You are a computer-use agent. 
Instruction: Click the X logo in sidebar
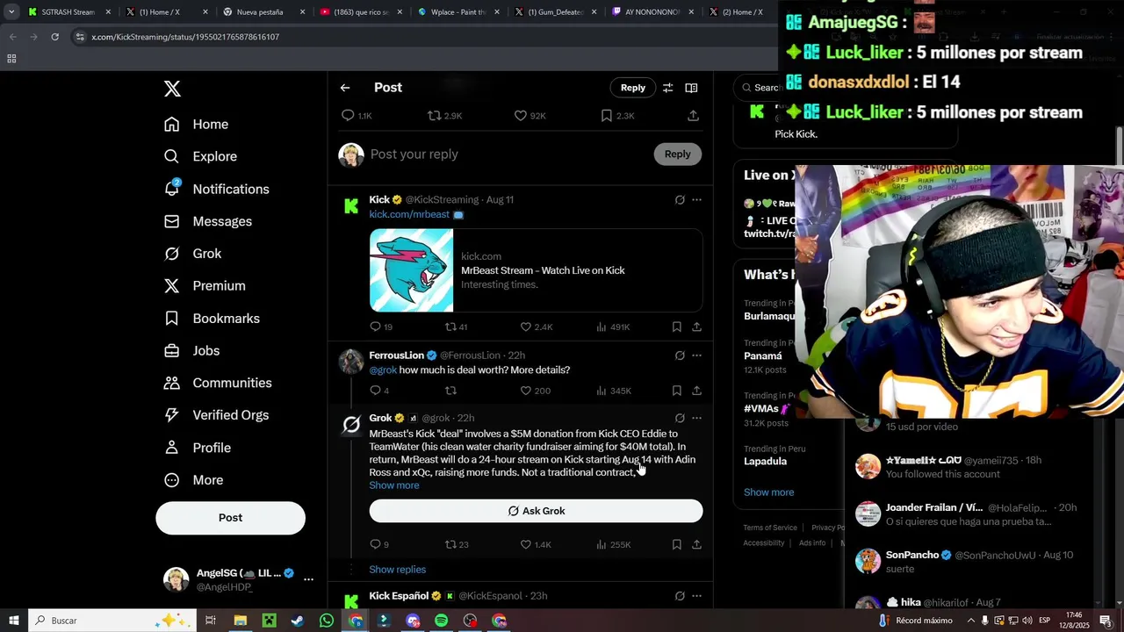tap(172, 89)
